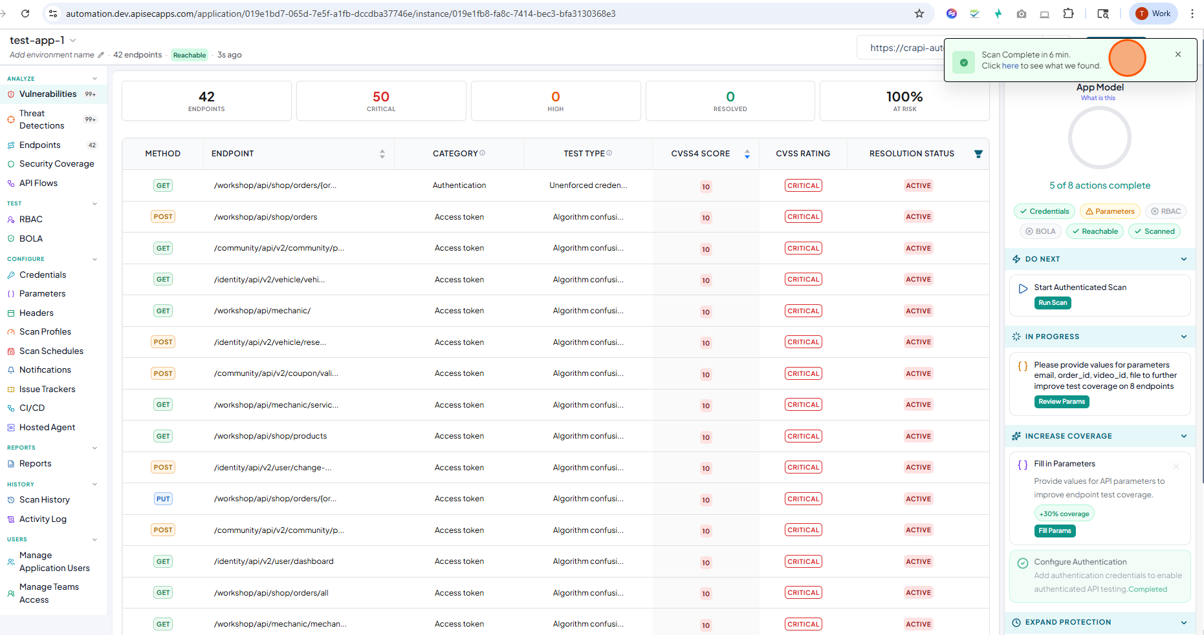Click the Credentials status chip
The height and width of the screenshot is (635, 1204).
(x=1044, y=211)
